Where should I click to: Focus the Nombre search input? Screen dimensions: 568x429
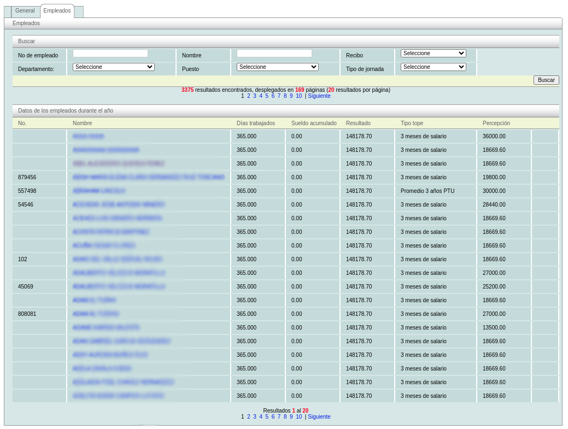click(274, 54)
